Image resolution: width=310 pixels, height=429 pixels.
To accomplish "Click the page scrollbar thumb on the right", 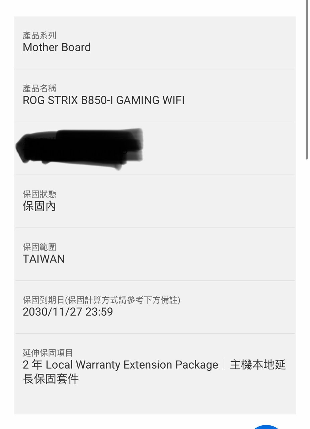I will (306, 80).
